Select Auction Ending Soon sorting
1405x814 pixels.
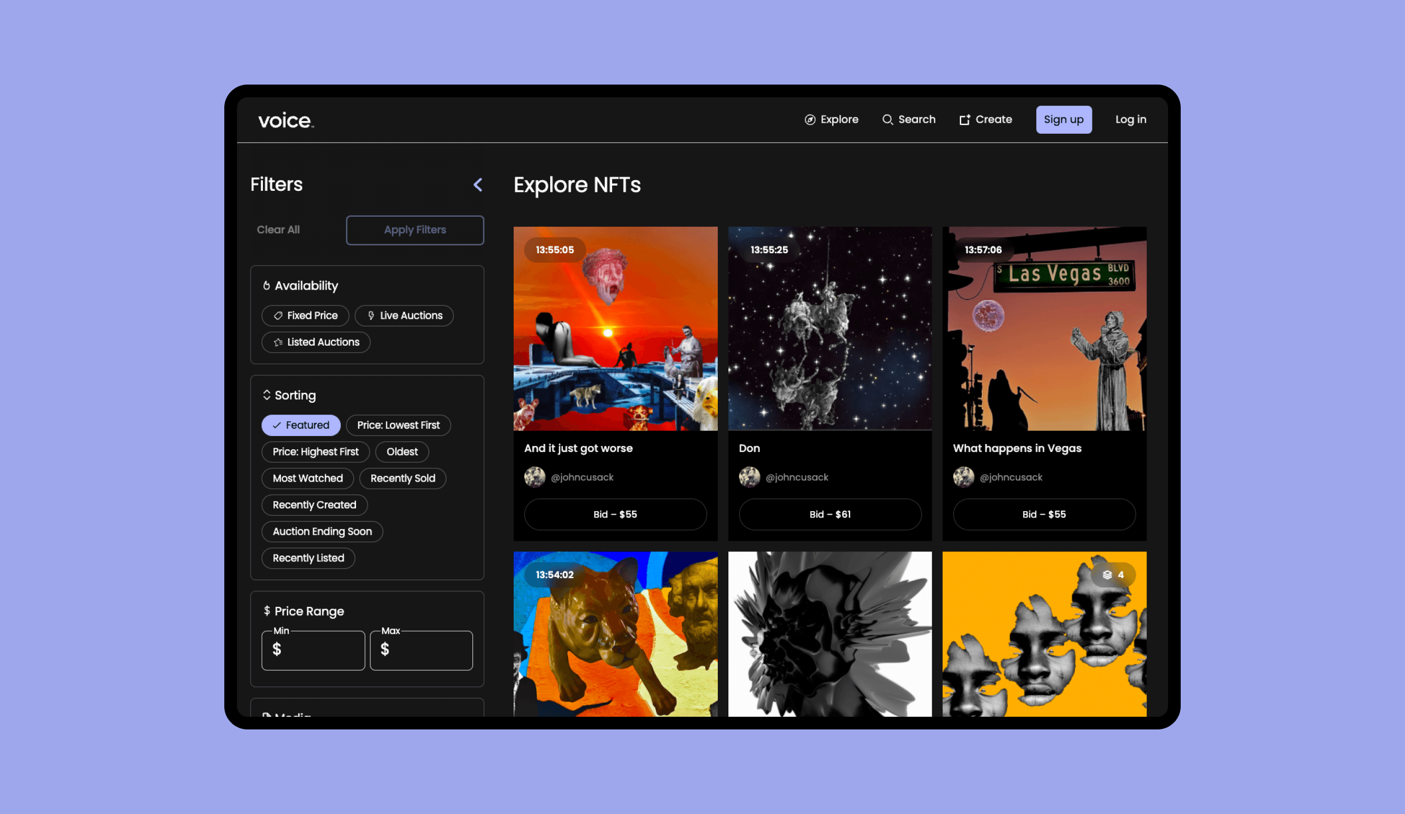322,532
